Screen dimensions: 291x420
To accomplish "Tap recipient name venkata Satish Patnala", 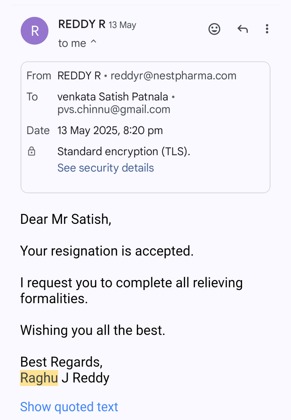I will pyautogui.click(x=113, y=97).
